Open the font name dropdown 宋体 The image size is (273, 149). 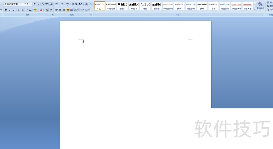click(23, 4)
